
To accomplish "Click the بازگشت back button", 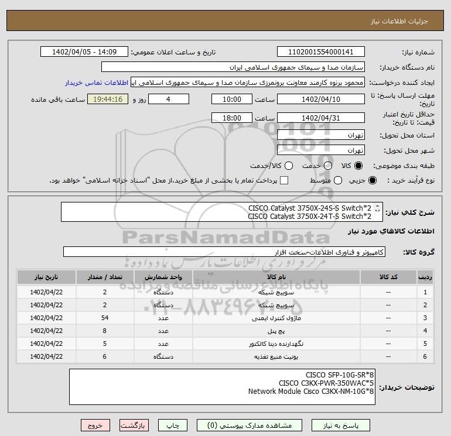I will tap(134, 425).
